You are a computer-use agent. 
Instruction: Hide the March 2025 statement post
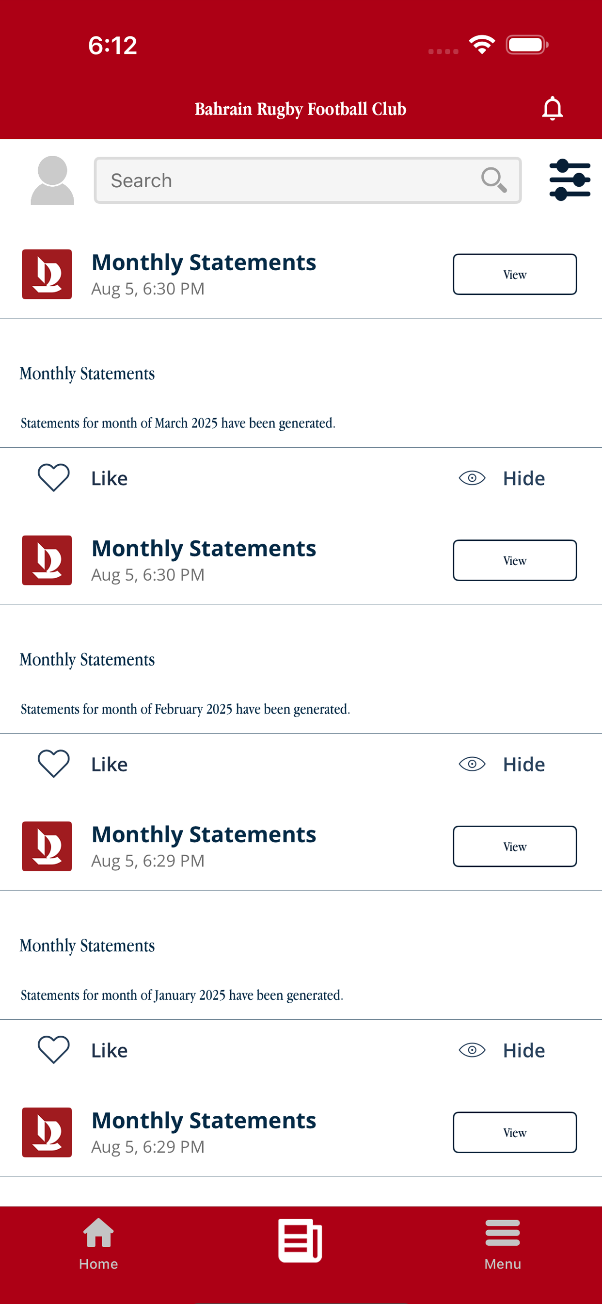502,478
